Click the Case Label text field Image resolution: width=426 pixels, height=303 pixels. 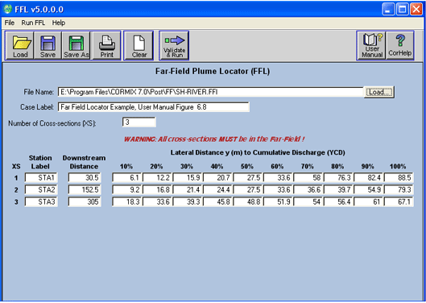(x=154, y=107)
